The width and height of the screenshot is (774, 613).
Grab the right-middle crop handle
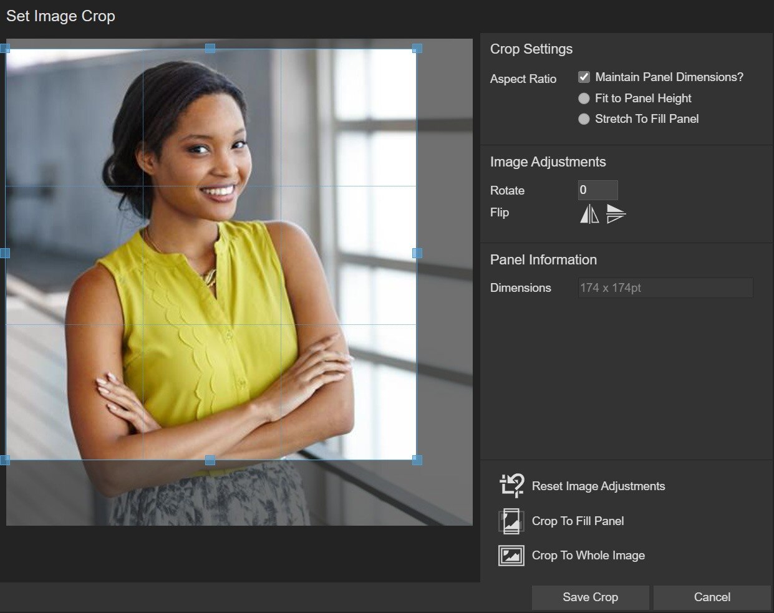point(417,253)
